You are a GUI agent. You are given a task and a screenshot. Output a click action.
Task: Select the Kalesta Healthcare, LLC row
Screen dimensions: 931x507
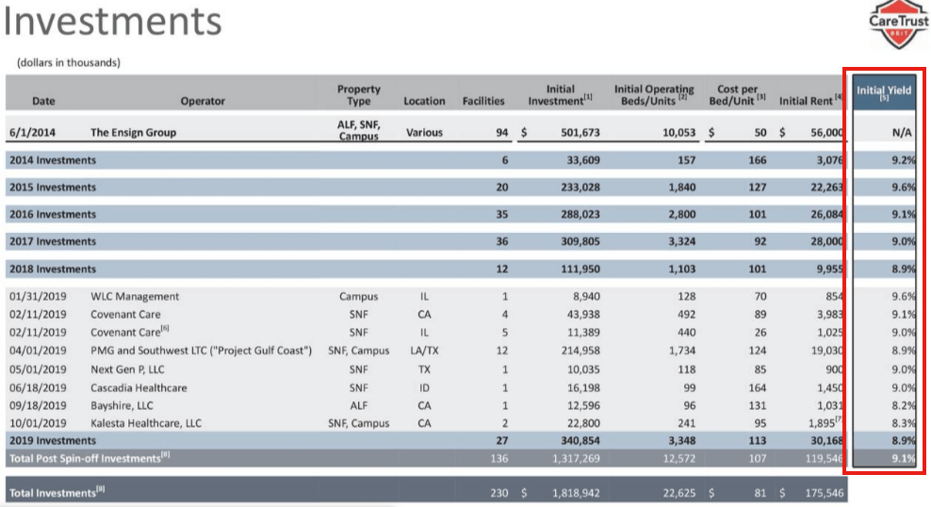coord(426,423)
